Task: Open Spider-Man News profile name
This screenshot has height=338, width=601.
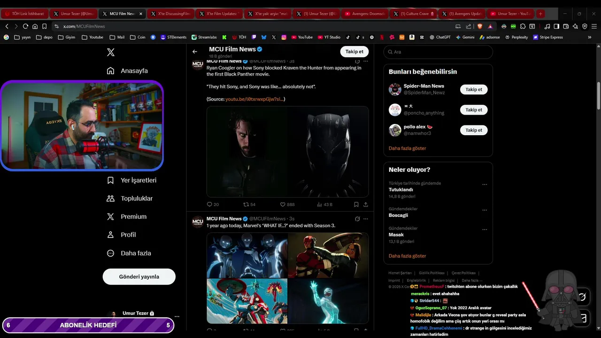Action: click(x=424, y=86)
